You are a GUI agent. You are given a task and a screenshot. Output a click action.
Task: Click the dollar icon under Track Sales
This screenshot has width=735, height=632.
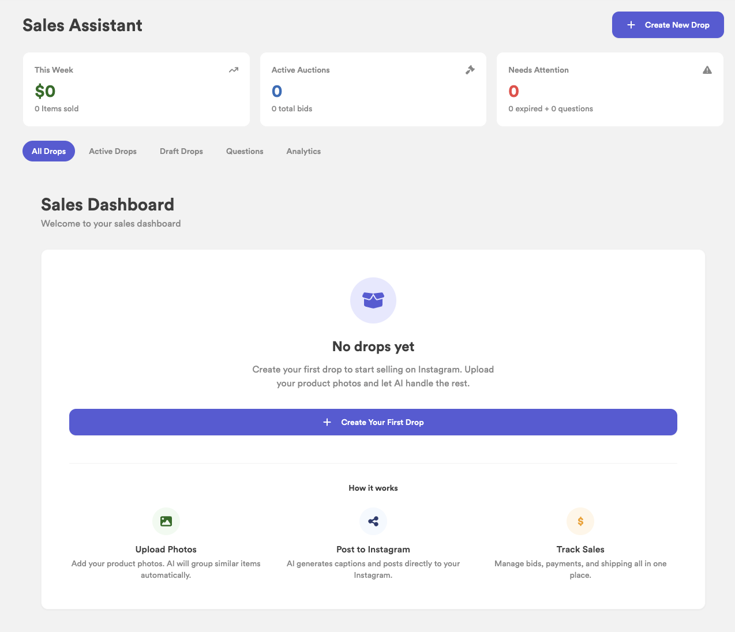click(x=580, y=521)
